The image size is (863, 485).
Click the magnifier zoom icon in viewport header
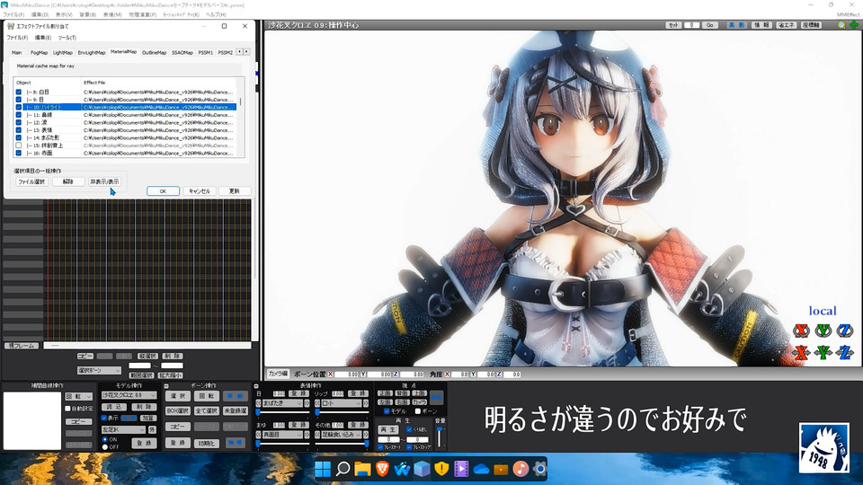coord(841,25)
